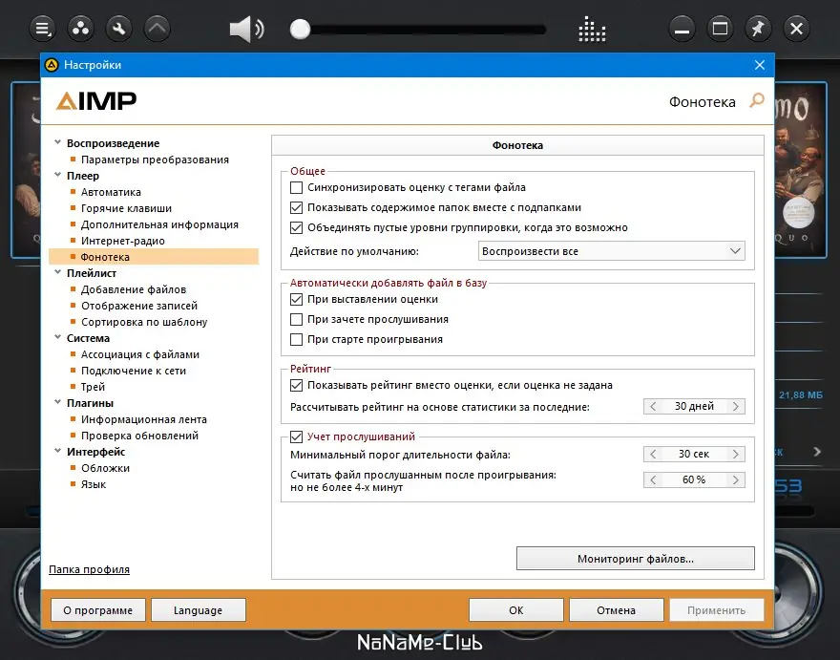Open Трей settings page
This screenshot has width=840, height=660.
tap(93, 387)
